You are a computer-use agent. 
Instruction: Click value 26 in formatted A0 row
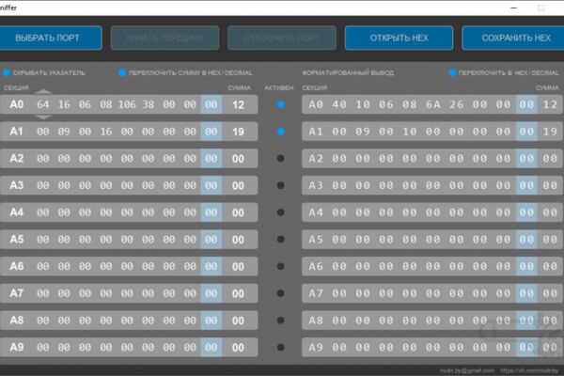456,104
